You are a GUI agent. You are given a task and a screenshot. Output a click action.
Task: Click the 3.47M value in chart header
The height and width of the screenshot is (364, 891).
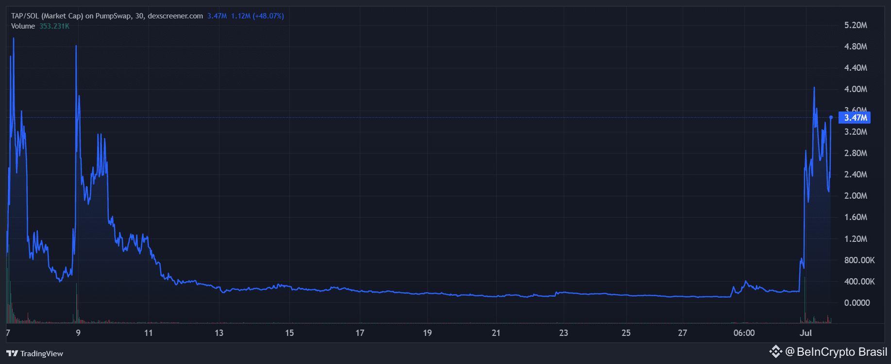point(217,16)
